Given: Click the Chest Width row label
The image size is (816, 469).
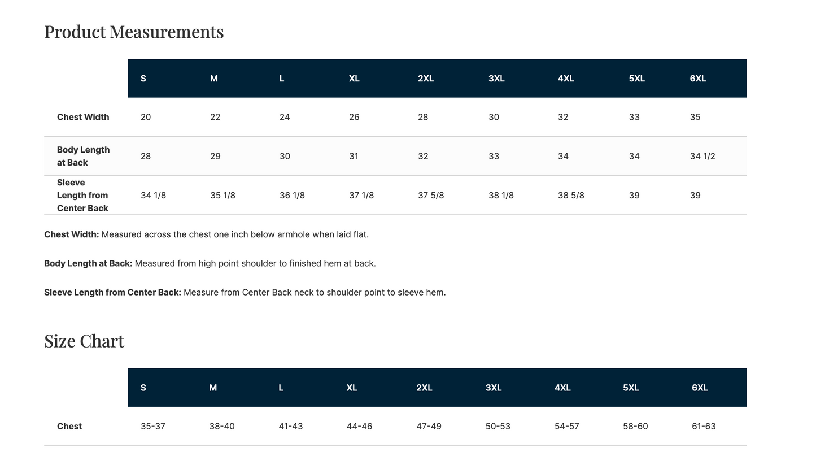Looking at the screenshot, I should click(x=83, y=117).
